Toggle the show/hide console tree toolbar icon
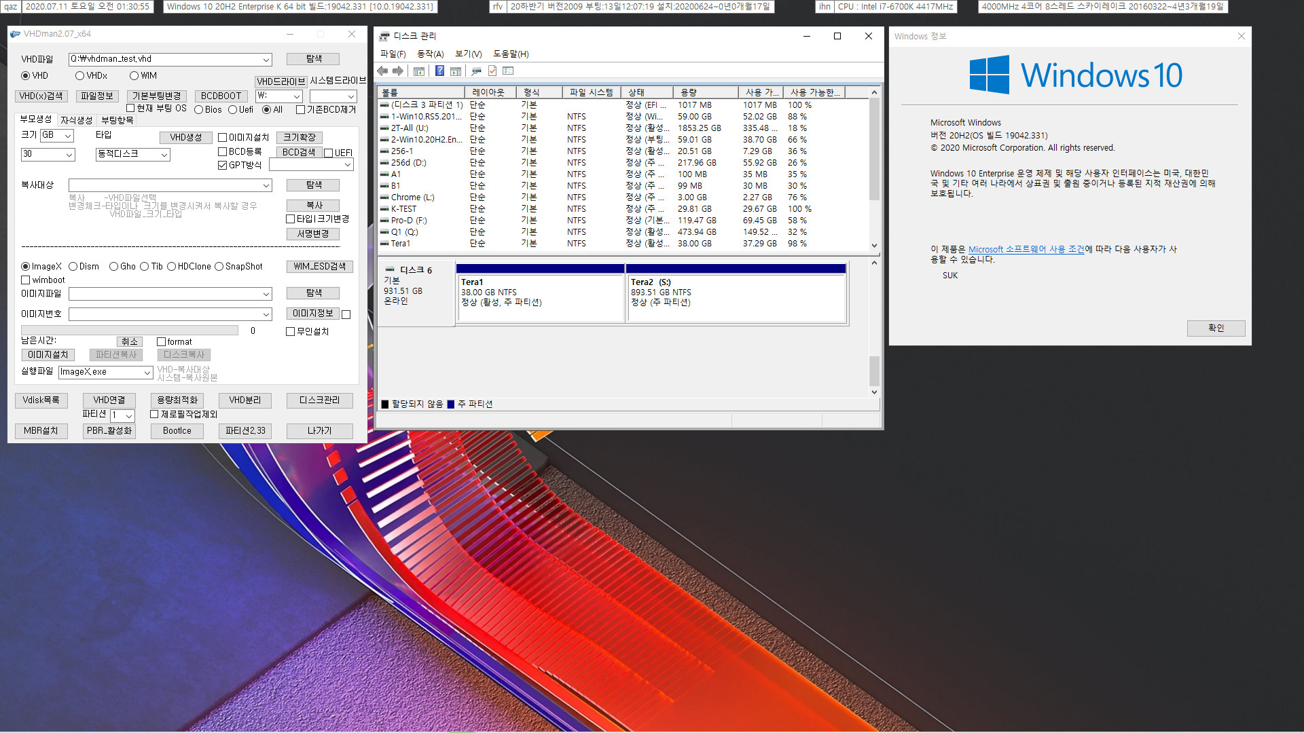Image resolution: width=1304 pixels, height=733 pixels. tap(419, 71)
